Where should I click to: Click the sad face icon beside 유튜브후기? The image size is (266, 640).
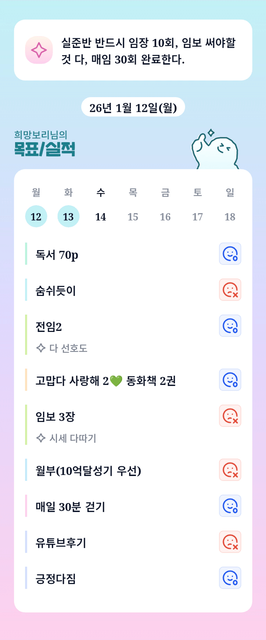pos(230,542)
